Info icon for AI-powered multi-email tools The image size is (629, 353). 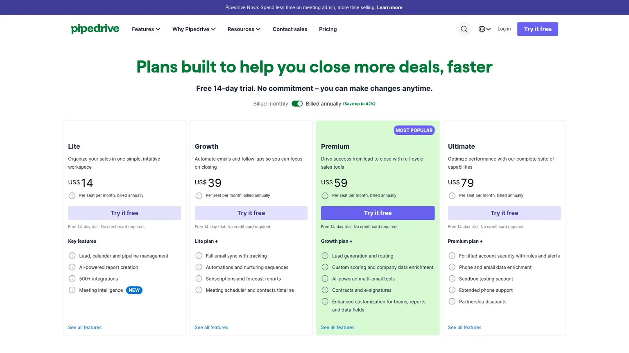pyautogui.click(x=325, y=279)
